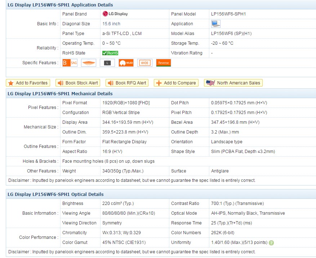Click the Holes & Brackets row label
Screen dimensions: 316x258
coord(40,161)
